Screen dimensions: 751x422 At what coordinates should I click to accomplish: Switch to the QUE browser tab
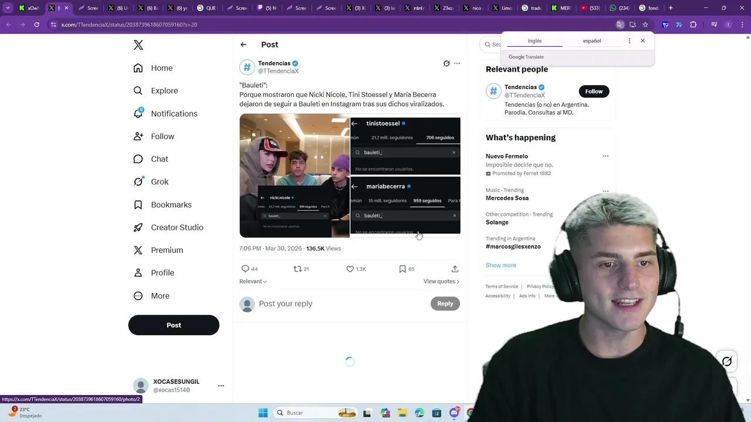click(208, 8)
